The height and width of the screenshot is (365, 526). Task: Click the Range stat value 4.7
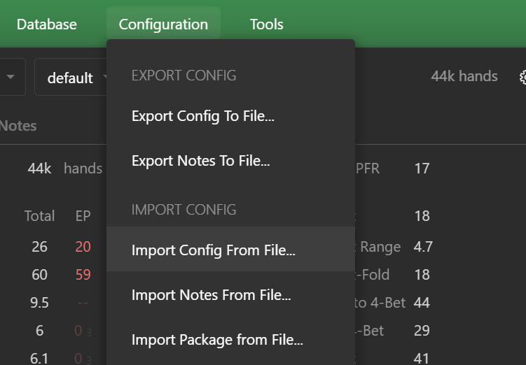coord(423,247)
